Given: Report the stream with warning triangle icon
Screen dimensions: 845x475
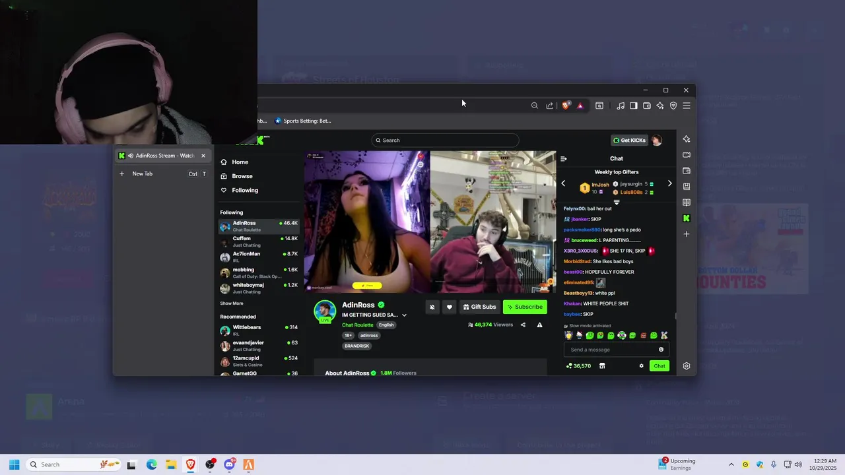Looking at the screenshot, I should click(x=539, y=325).
